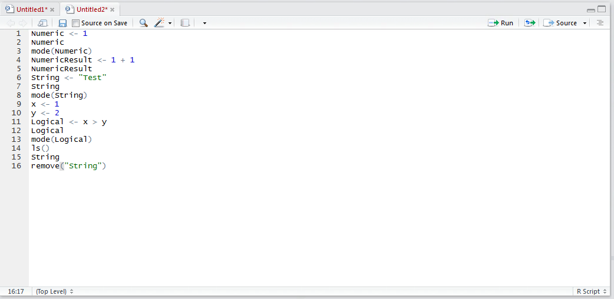Screen dimensions: 614x299
Task: Click the Source button
Action: pos(560,23)
